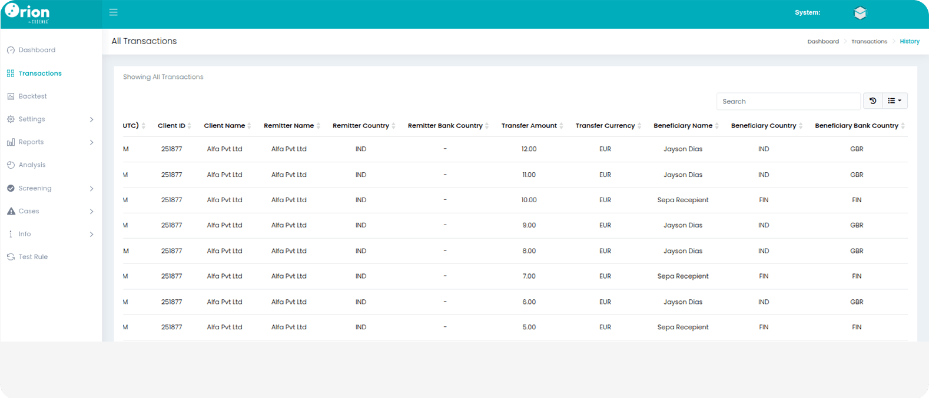The image size is (929, 398).
Task: Open the Info sidebar menu item
Action: click(25, 234)
